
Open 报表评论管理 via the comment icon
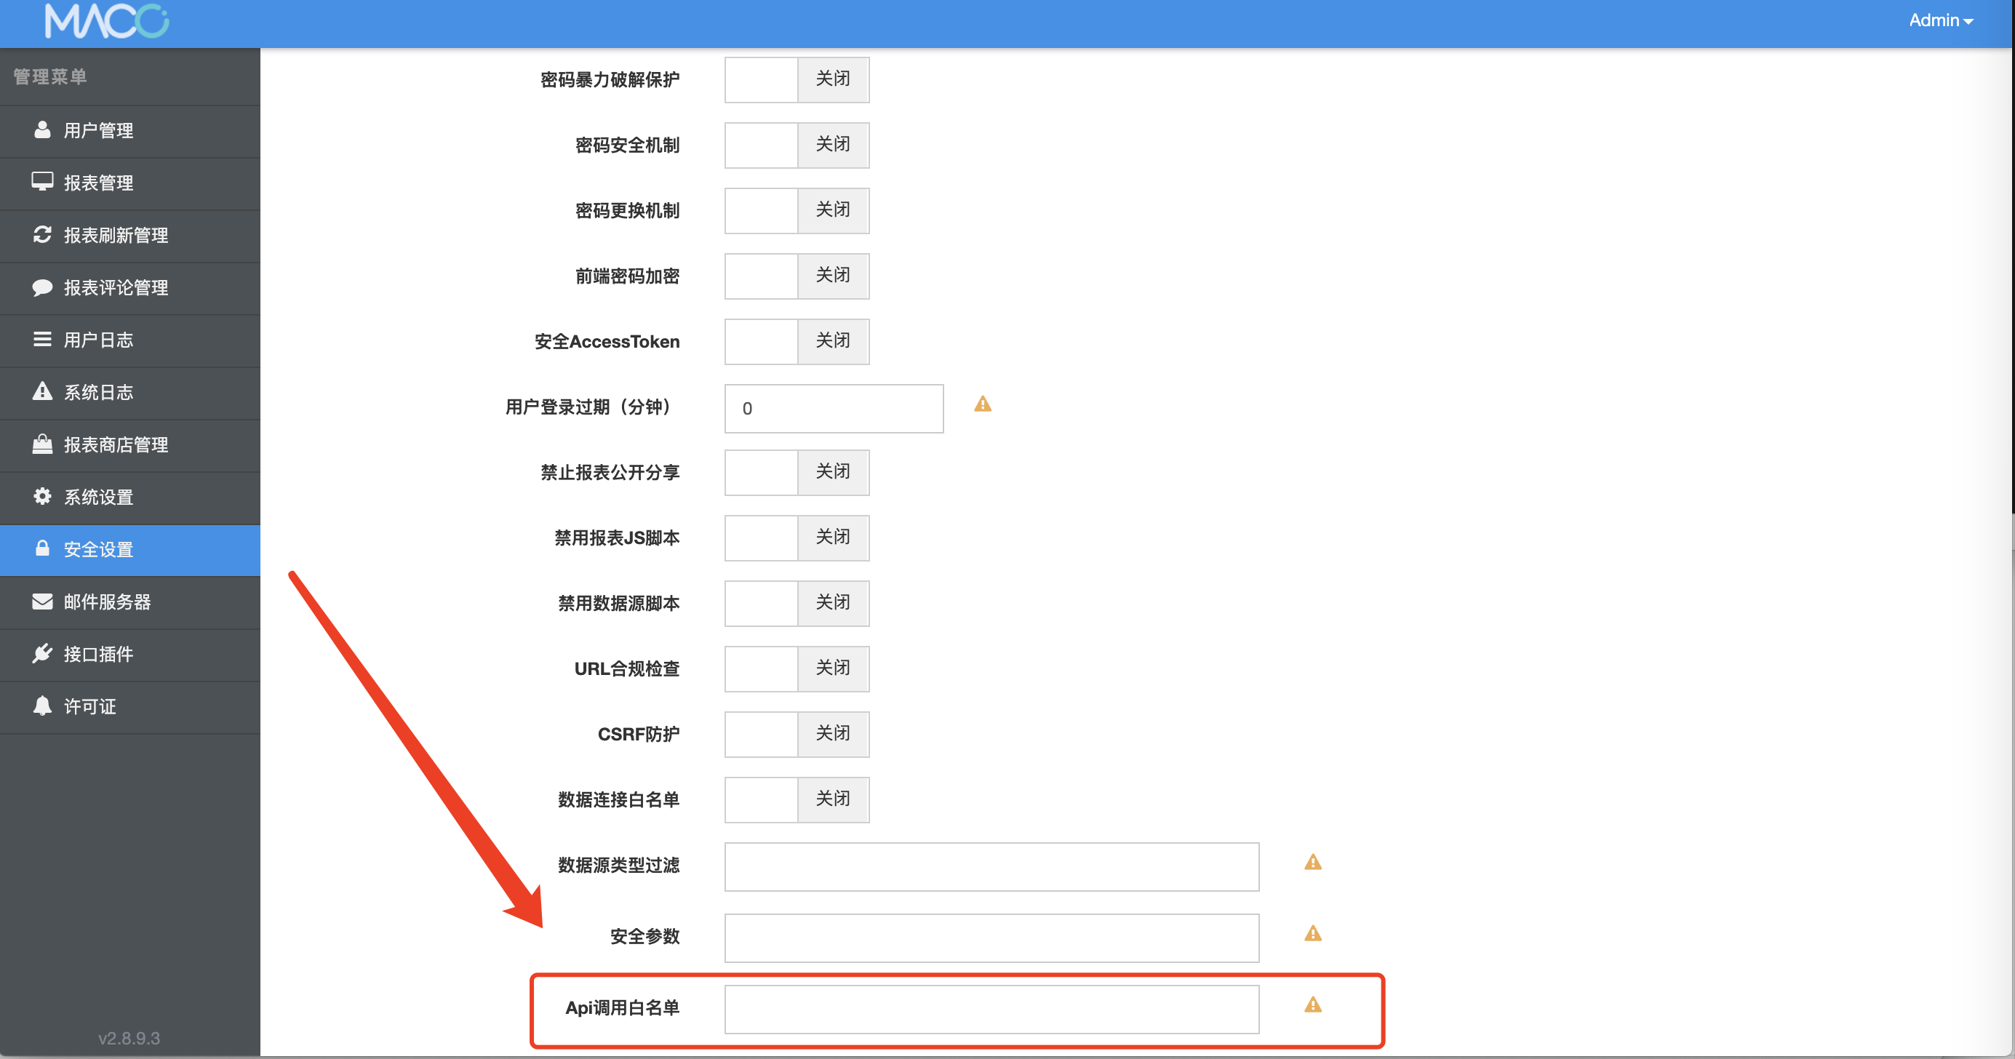tap(42, 288)
